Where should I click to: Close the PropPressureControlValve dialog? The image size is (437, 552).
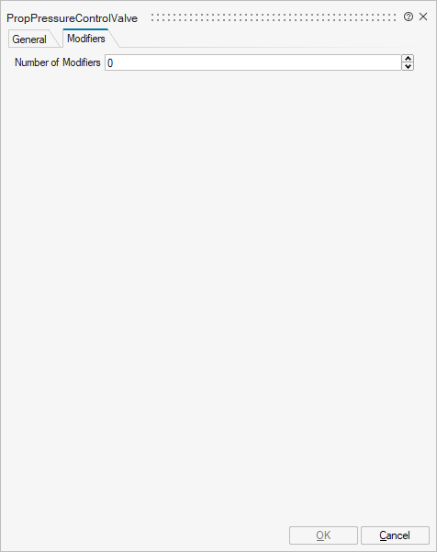(423, 17)
